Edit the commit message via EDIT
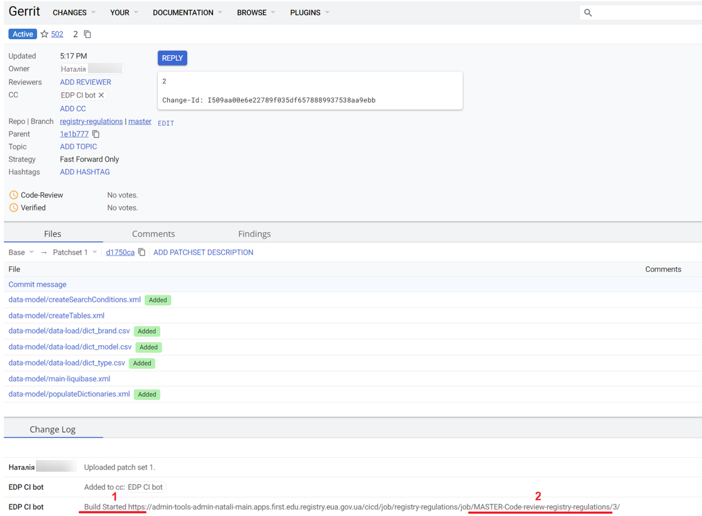This screenshot has width=702, height=516. coord(165,123)
